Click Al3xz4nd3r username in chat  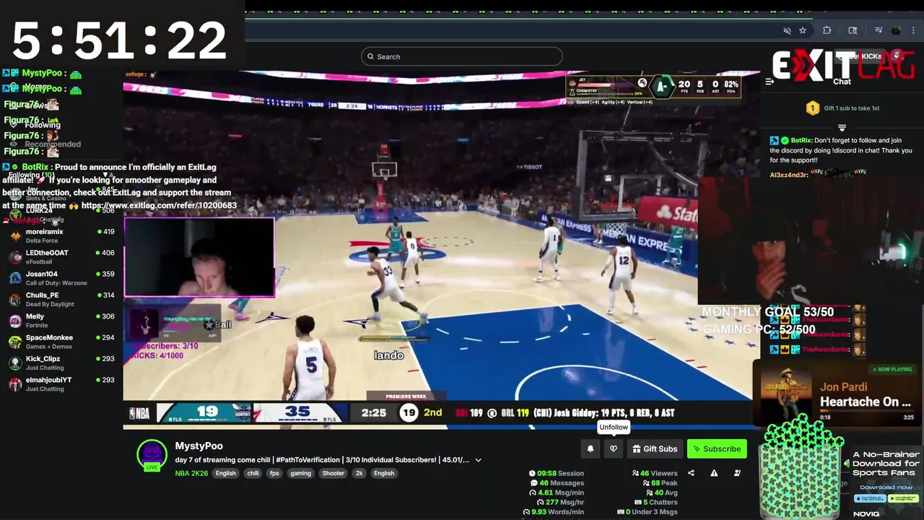(788, 175)
